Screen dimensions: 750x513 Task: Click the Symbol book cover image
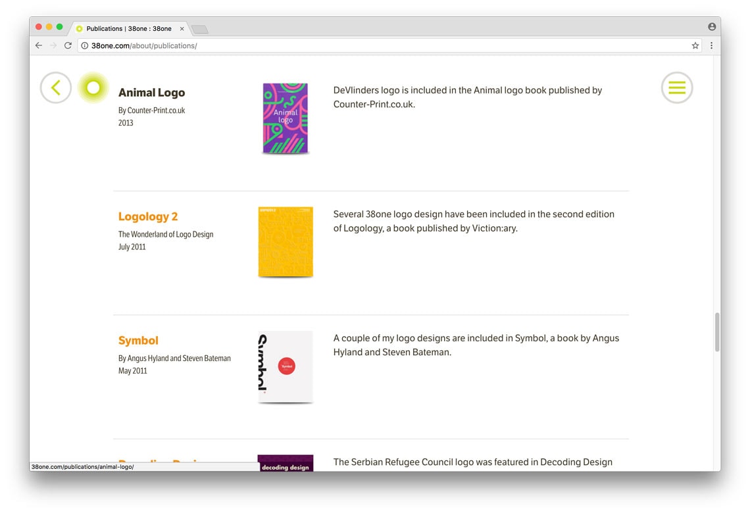(286, 367)
